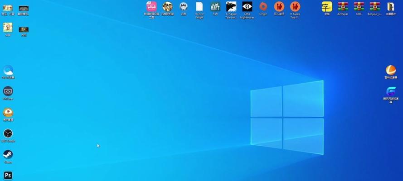The image size is (403, 181).
Task: Open the pink LALA app shortcut
Action: pos(152,6)
